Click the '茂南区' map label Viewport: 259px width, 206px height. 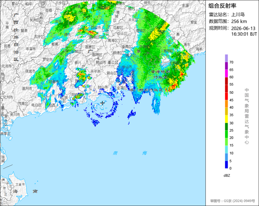pos(23,103)
